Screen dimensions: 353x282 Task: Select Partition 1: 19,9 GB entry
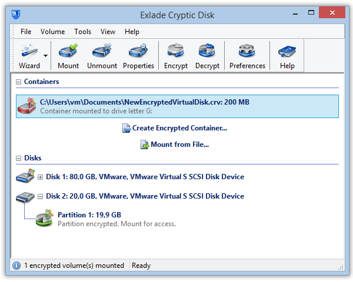89,215
